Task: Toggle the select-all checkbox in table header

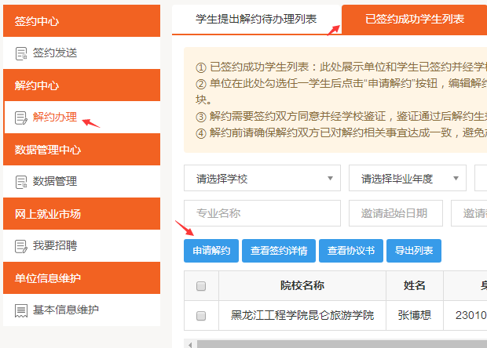Action: (201, 286)
